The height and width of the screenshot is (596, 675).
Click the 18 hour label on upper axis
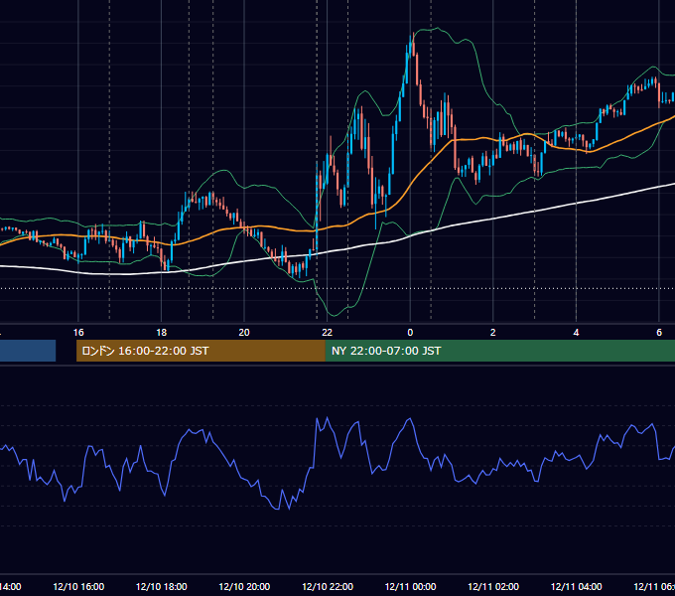[162, 333]
